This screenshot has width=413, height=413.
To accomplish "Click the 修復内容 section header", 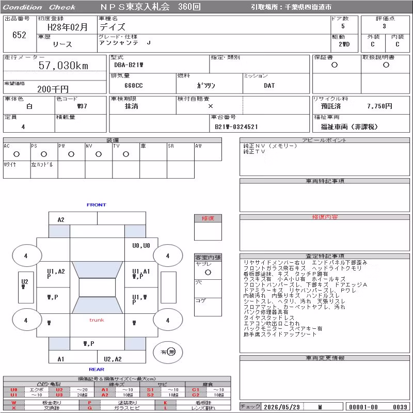I will point(325,217).
